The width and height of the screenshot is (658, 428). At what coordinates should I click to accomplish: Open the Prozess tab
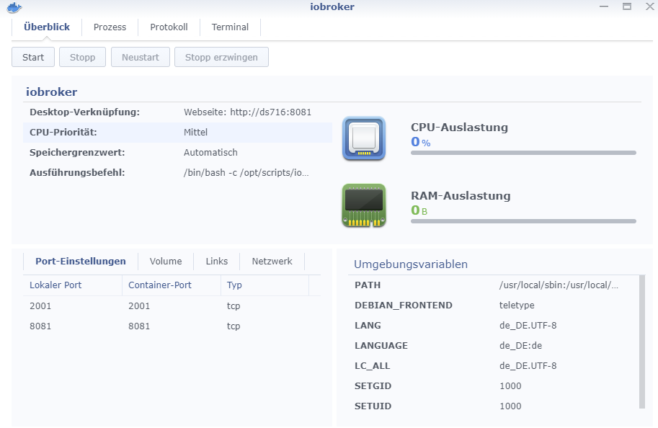click(x=110, y=27)
